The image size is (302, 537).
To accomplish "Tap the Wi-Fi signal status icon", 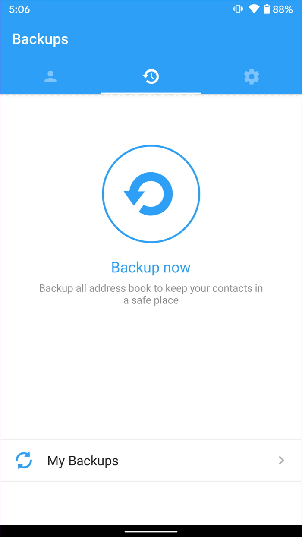I will tap(254, 9).
